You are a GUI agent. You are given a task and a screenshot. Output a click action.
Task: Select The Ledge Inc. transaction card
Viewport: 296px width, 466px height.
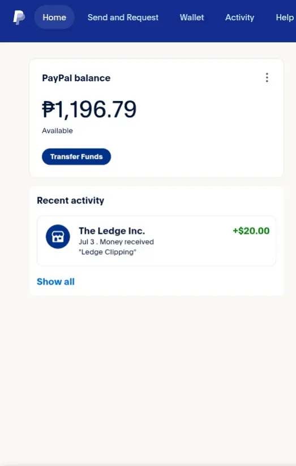click(156, 241)
